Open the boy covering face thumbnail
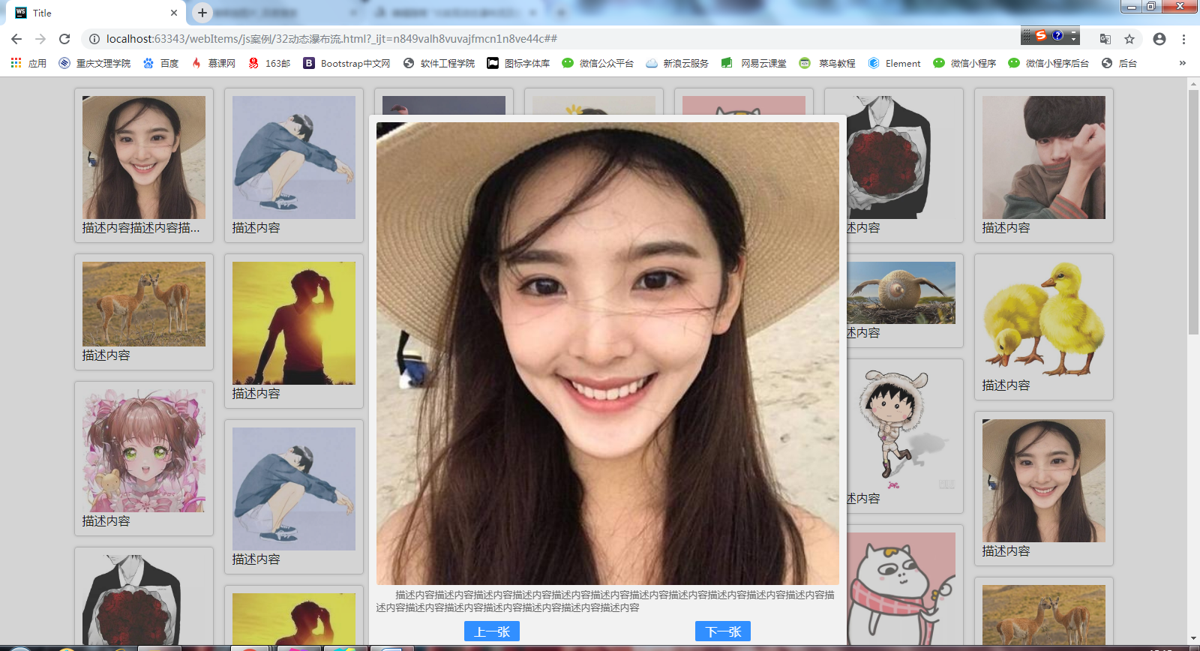1200x651 pixels. [1044, 157]
